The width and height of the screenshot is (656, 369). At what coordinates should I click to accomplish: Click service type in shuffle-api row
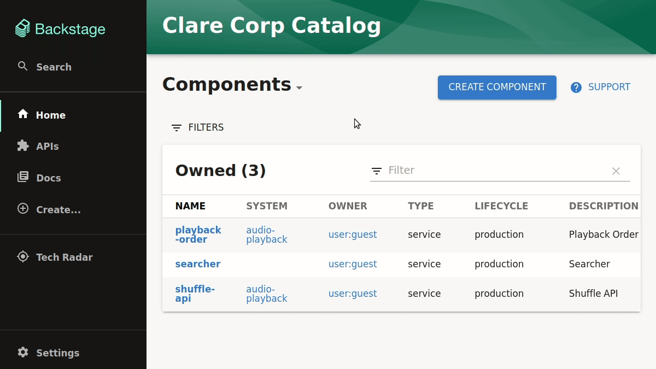[x=424, y=294]
